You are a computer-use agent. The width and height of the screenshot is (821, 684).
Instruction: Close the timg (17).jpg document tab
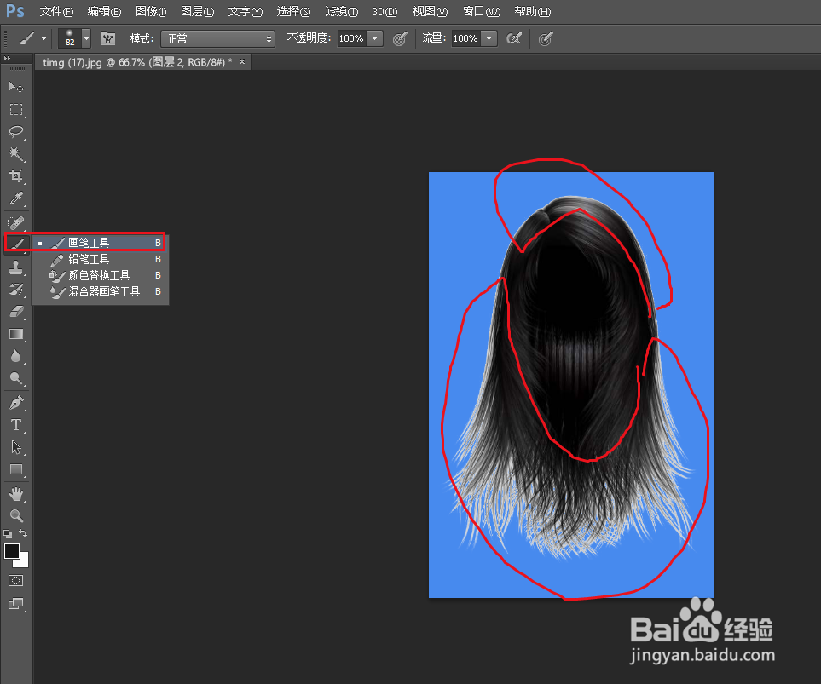[x=242, y=61]
